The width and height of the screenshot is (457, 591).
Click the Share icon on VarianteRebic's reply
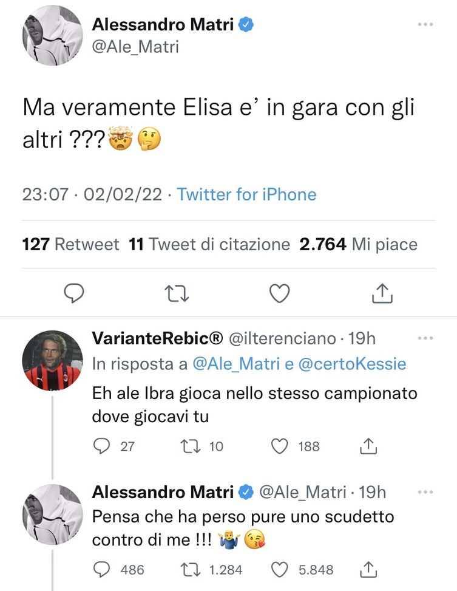[x=368, y=446]
